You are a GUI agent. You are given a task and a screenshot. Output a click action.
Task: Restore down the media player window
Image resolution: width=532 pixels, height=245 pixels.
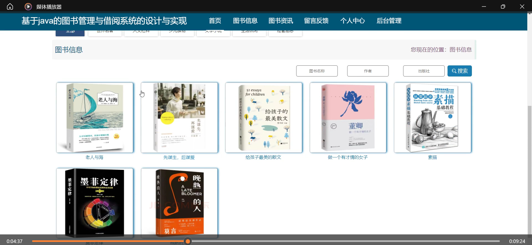[x=503, y=6]
